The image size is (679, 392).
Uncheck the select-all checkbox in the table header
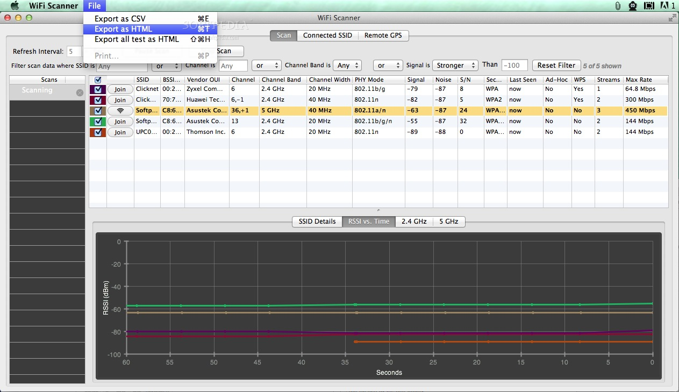coord(98,79)
